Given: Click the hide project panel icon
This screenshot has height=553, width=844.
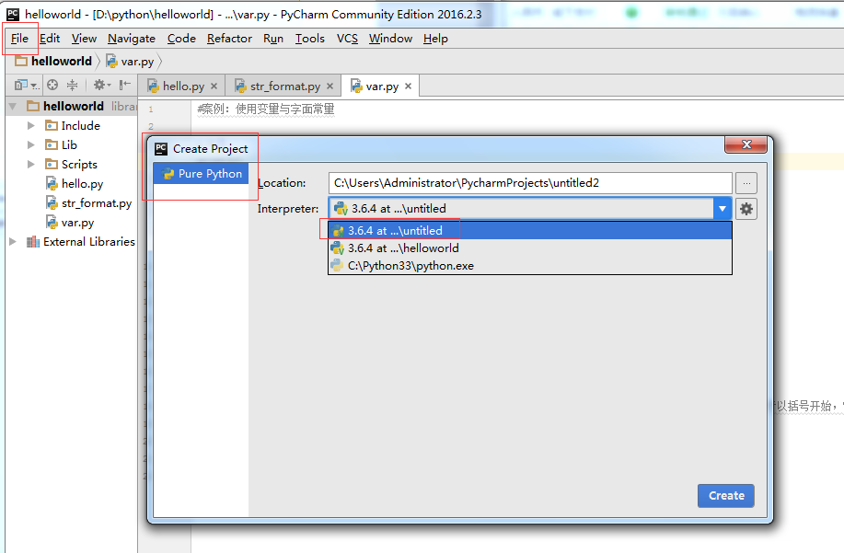Looking at the screenshot, I should (125, 85).
